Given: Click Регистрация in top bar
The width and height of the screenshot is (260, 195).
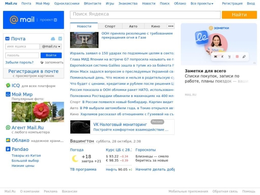Looking at the screenshot, I should point(232,3).
